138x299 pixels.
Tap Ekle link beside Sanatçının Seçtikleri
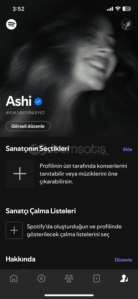tap(127, 149)
